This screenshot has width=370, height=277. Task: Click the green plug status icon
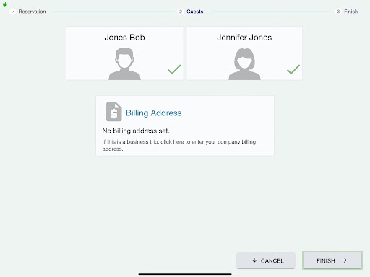coord(4,4)
